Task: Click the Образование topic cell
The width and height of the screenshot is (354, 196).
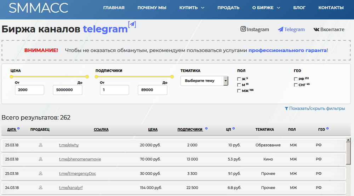Action: pos(268,145)
